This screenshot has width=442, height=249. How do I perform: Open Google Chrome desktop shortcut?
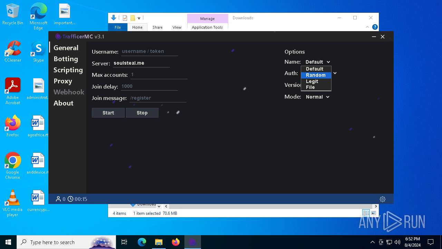[13, 166]
